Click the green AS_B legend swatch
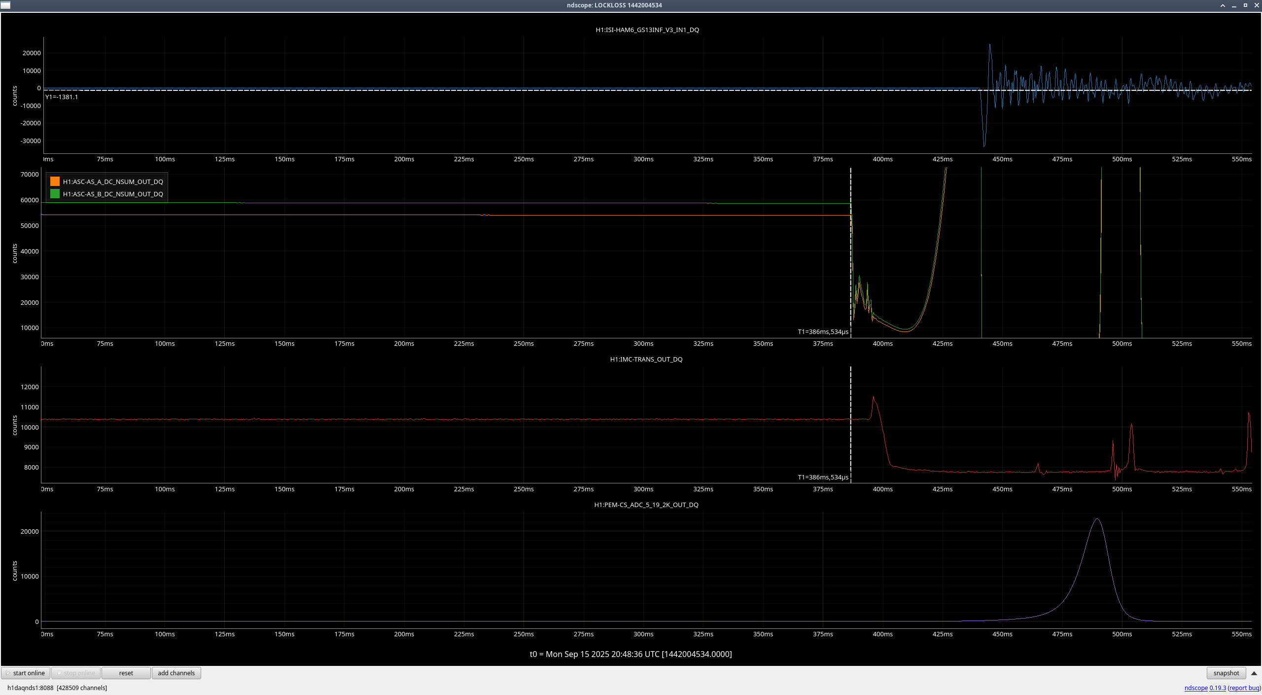This screenshot has width=1262, height=695. [x=55, y=194]
